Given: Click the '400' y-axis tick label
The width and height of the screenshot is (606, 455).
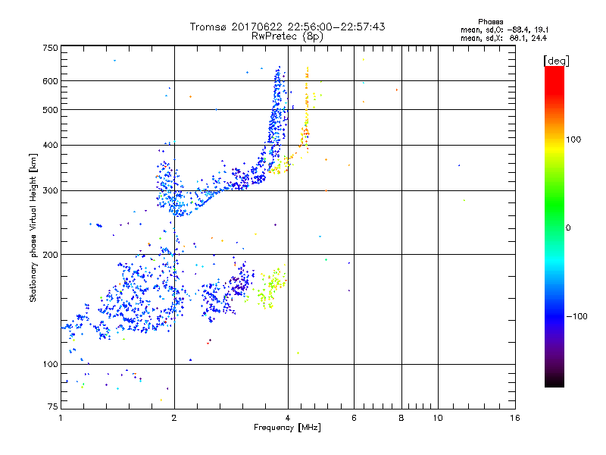Looking at the screenshot, I should click(51, 145).
